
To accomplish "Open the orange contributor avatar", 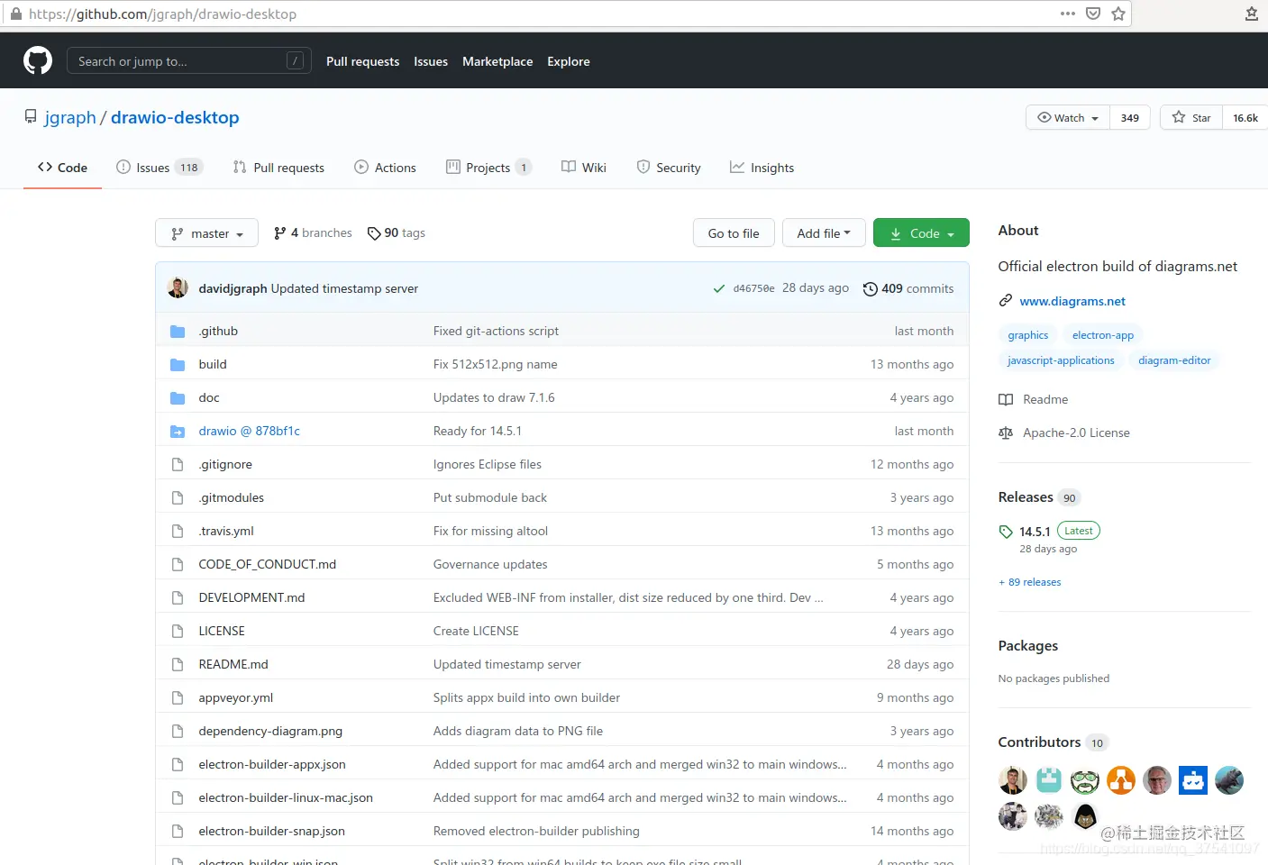I will click(x=1121, y=780).
